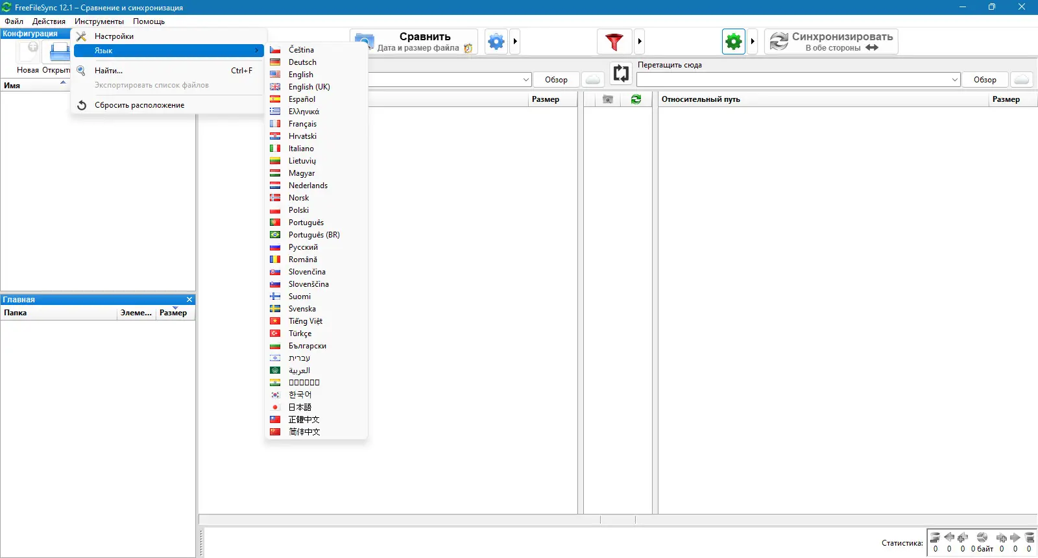Viewport: 1038px width, 558px height.
Task: Pick Slovenščina from language list
Action: coord(316,284)
